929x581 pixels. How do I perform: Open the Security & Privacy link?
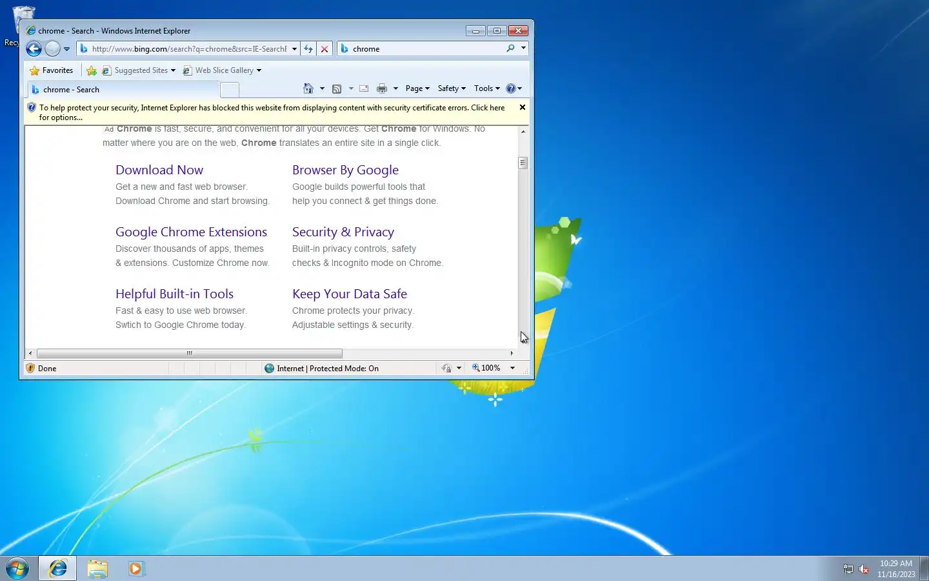click(x=343, y=232)
